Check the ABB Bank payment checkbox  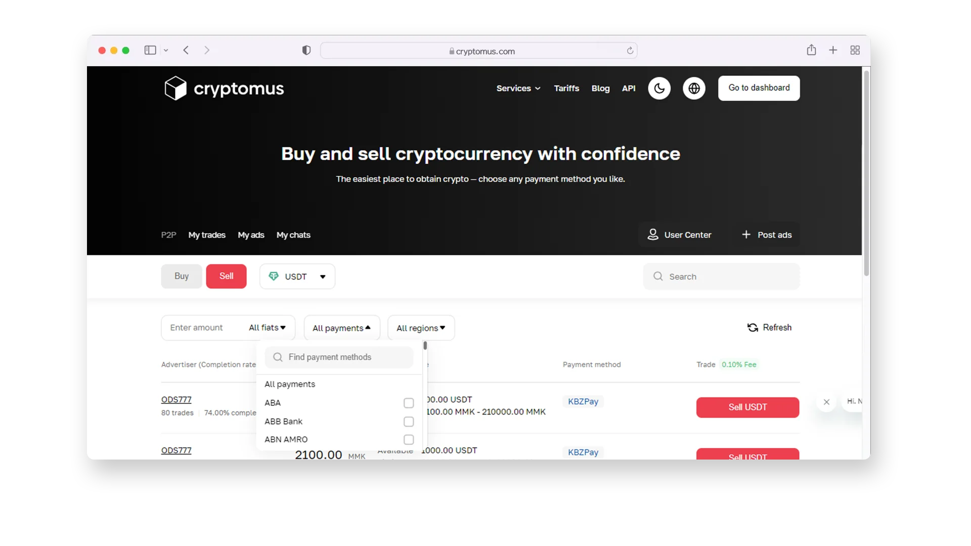click(408, 421)
